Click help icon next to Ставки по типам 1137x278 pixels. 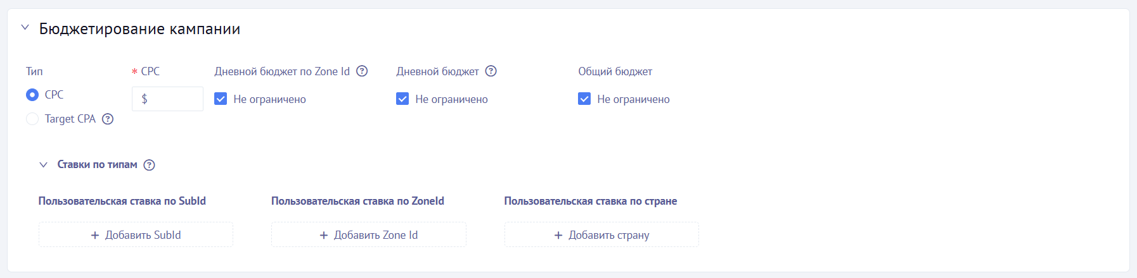click(149, 165)
